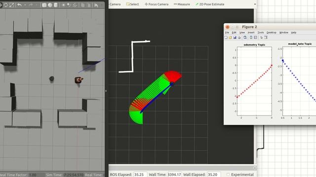The image size is (316, 177).
Task: Click the Link Plot icon in Figure 2
Action: click(245, 37)
